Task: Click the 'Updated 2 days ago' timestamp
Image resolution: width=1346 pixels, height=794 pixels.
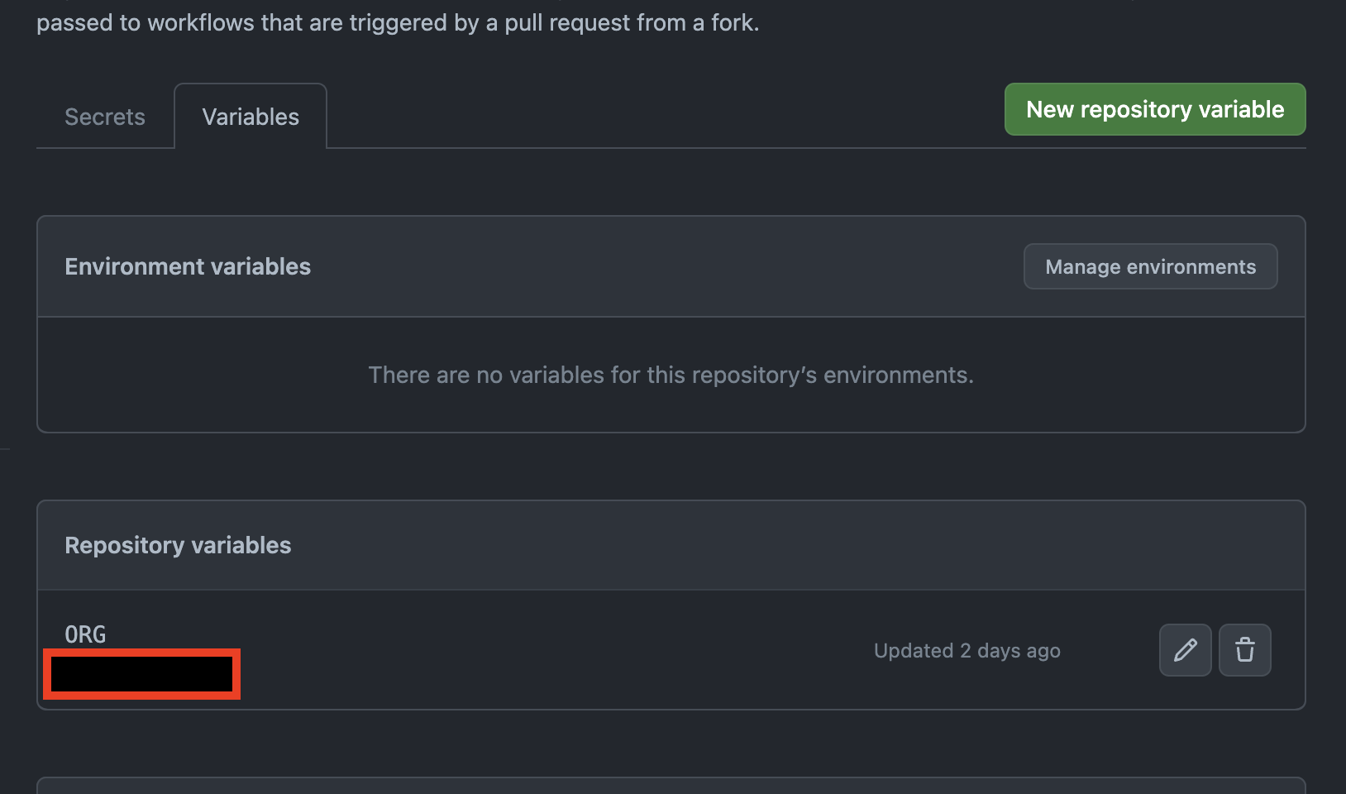Action: click(967, 651)
